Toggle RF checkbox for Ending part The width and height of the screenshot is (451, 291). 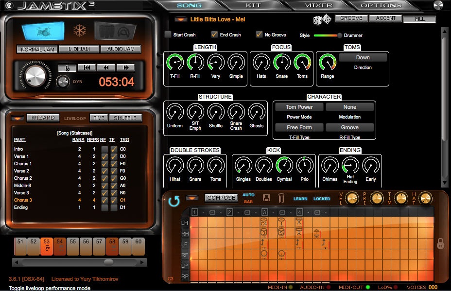pyautogui.click(x=104, y=207)
